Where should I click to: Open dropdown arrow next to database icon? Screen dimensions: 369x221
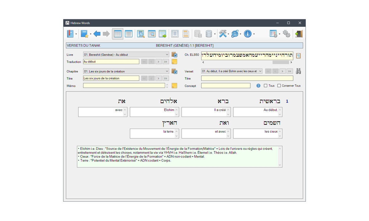[215, 34]
